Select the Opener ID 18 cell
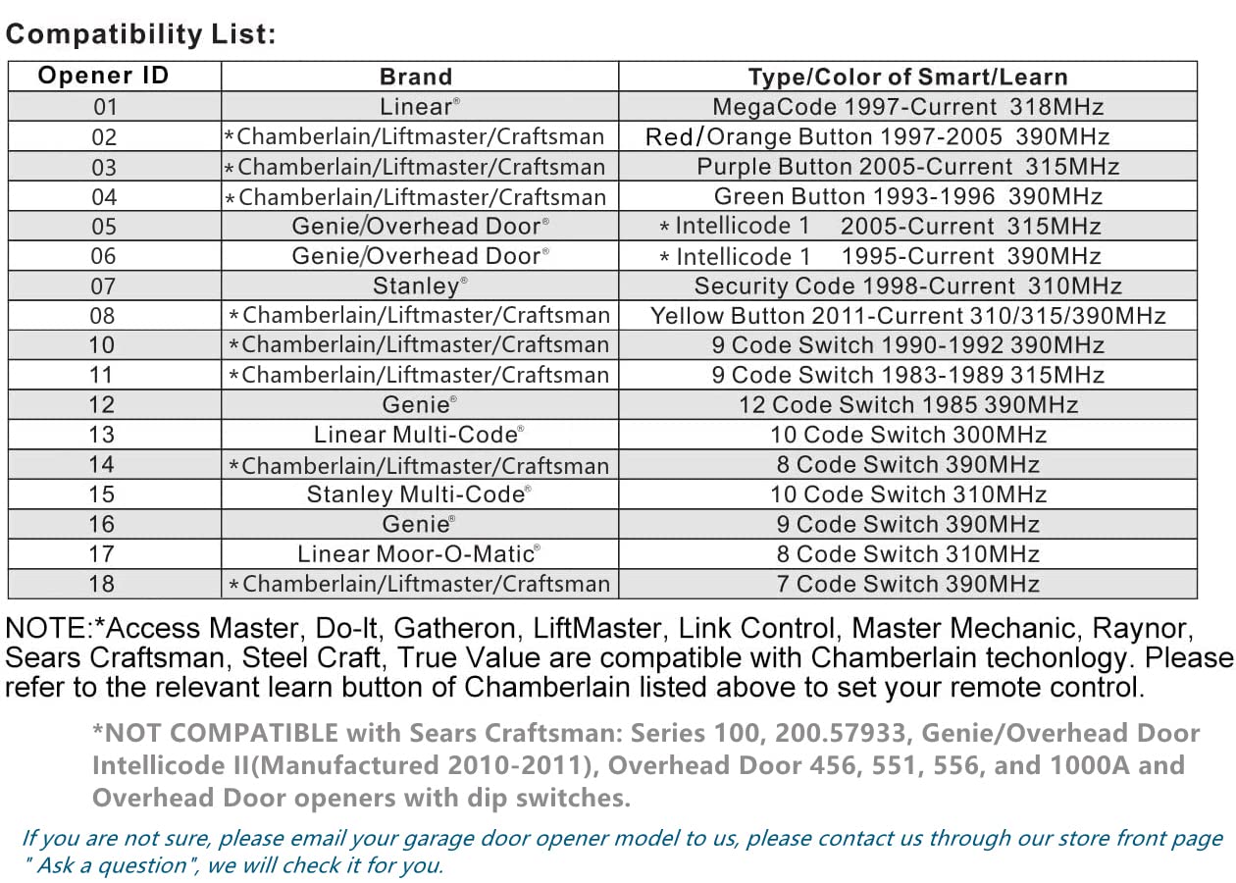This screenshot has height=883, width=1236. pos(102,584)
